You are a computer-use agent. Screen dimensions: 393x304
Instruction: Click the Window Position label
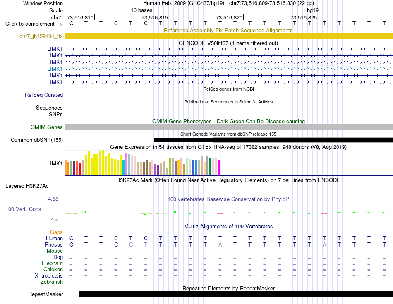[43, 3]
